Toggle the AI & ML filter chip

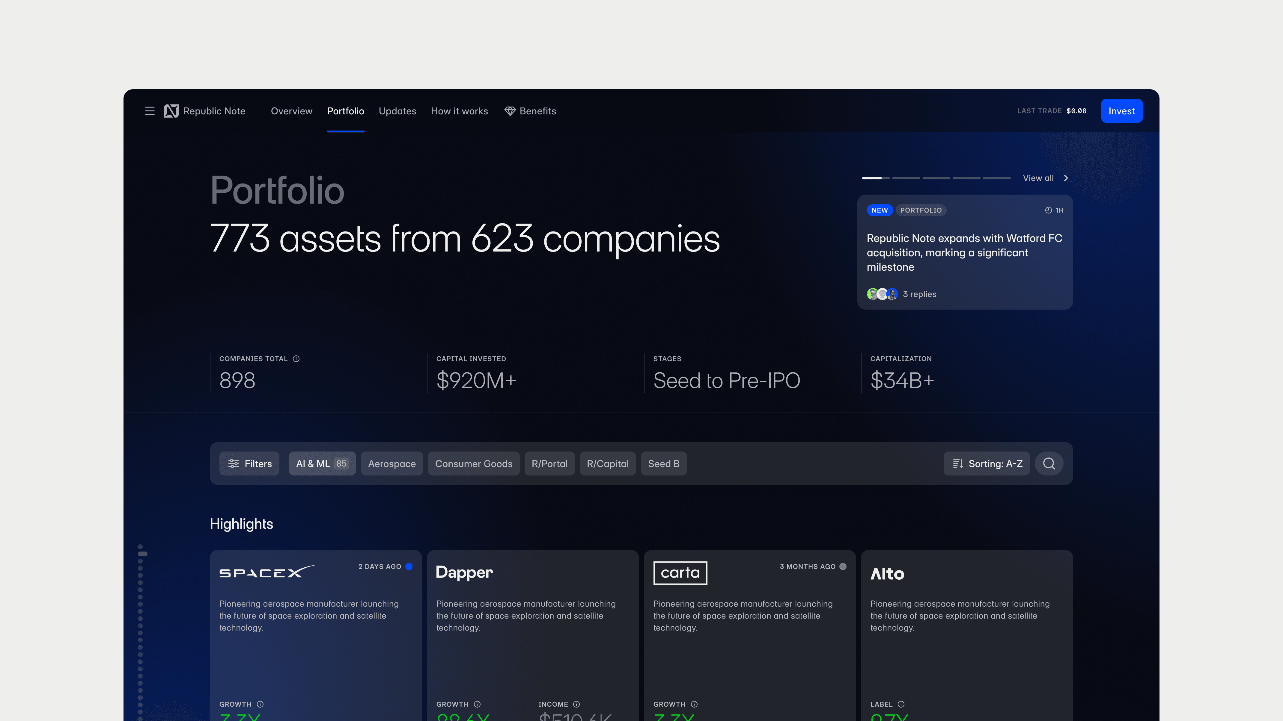[x=322, y=464]
